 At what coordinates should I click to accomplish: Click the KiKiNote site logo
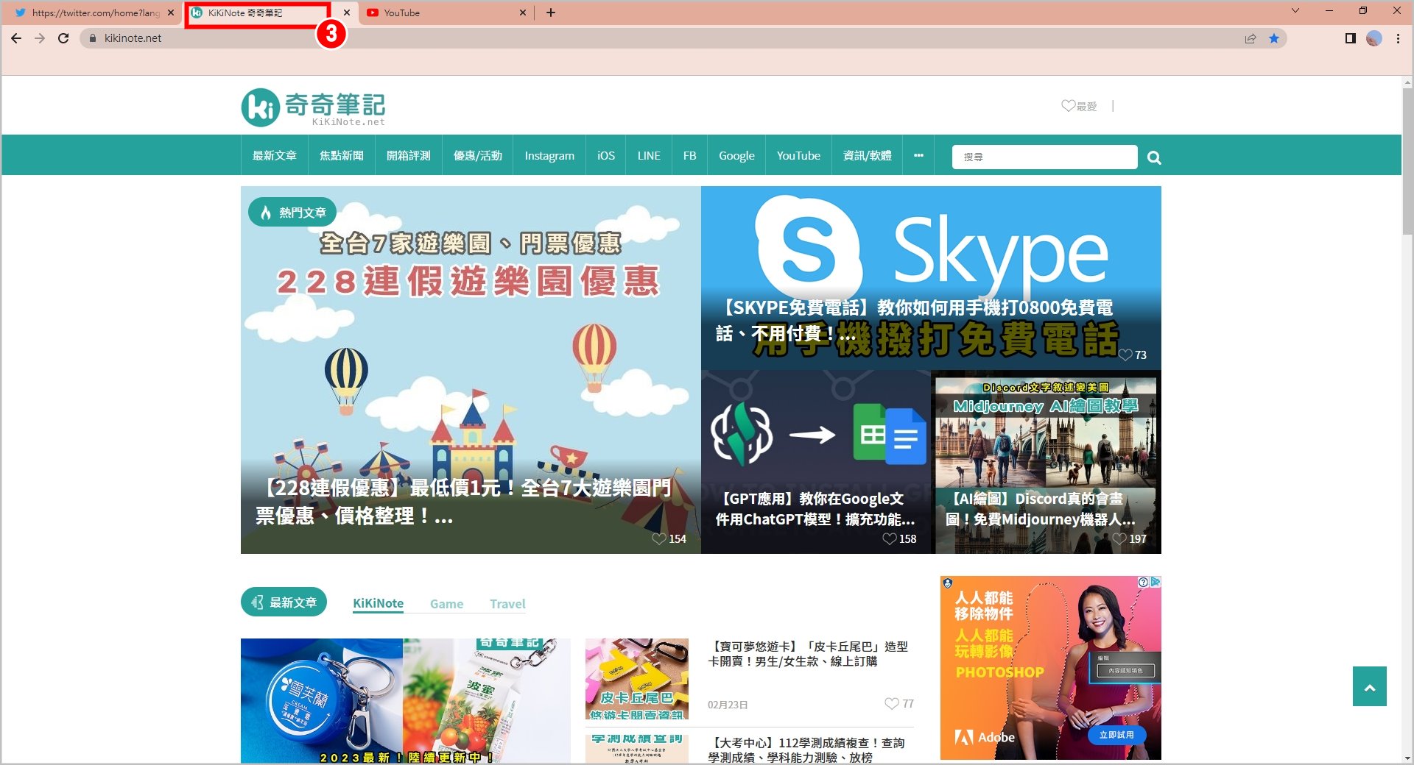313,107
